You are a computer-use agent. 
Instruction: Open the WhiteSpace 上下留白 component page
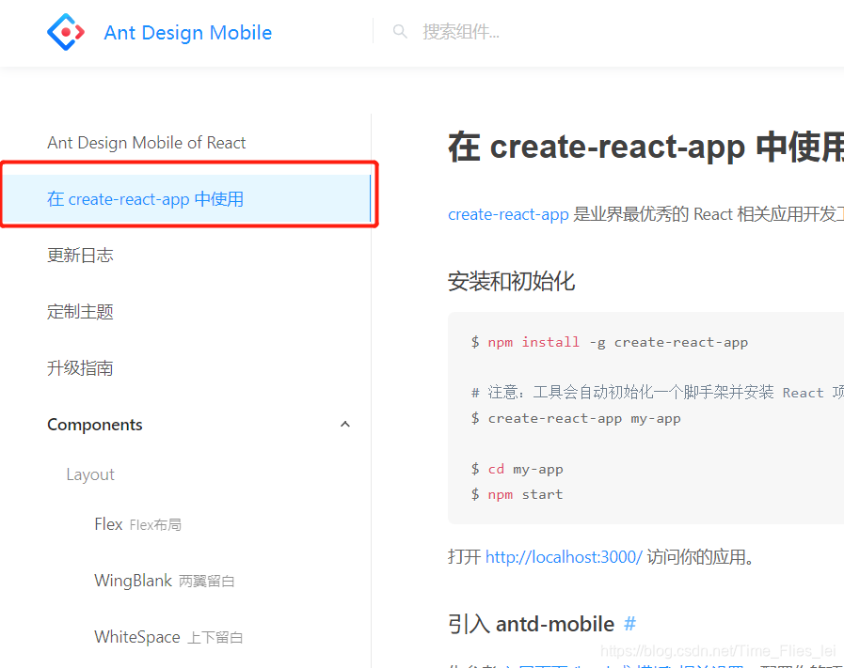(x=169, y=637)
